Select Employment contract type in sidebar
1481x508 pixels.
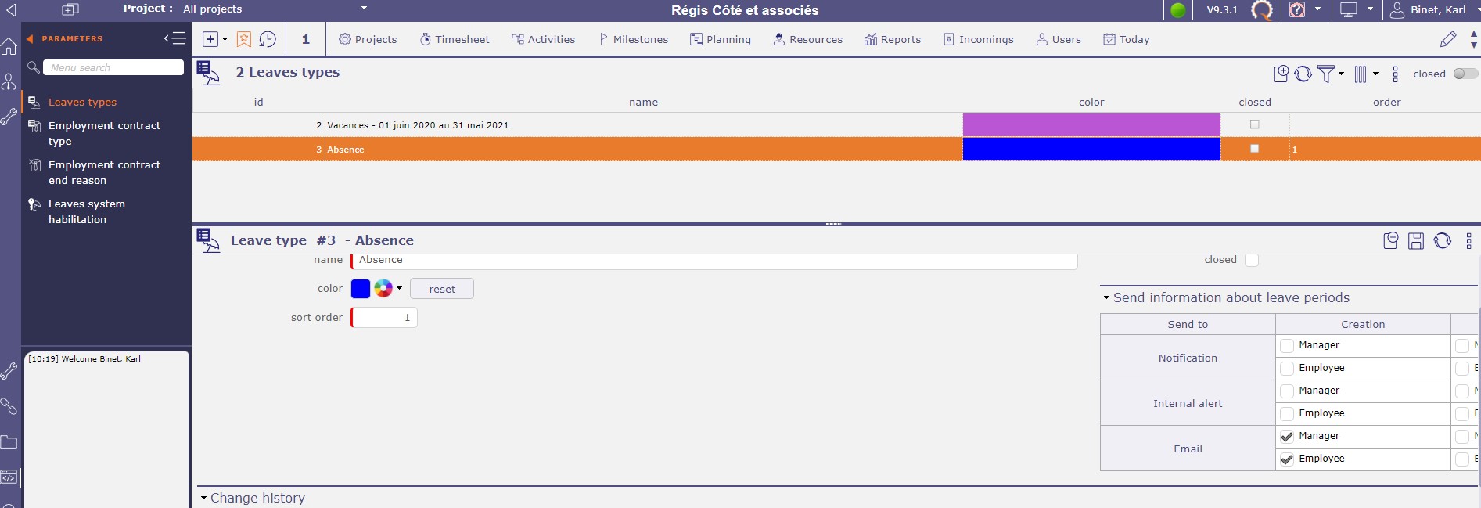104,133
